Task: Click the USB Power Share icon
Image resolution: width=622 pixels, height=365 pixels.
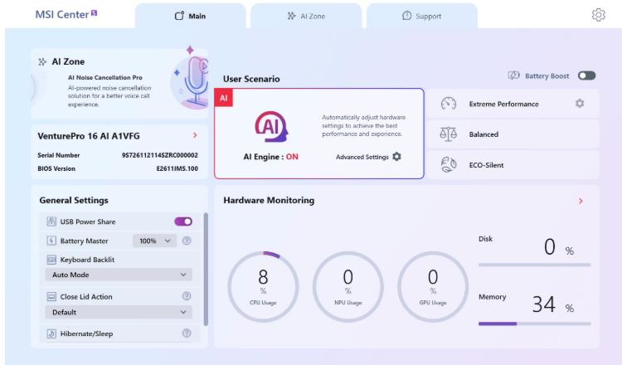Action: (x=51, y=221)
